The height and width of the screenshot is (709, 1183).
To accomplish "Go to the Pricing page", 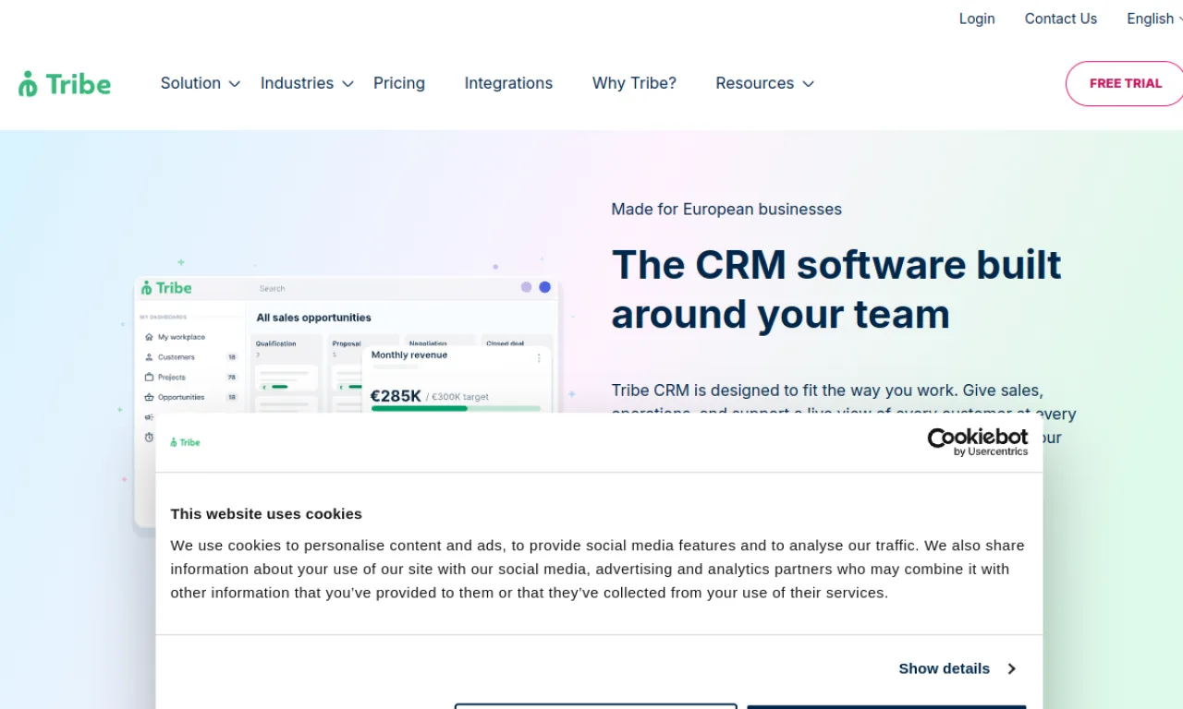I will pos(399,83).
